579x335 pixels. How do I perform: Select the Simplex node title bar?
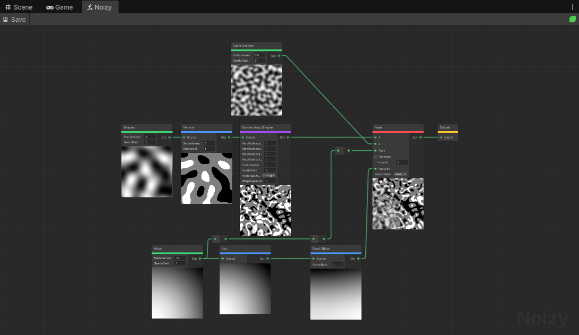tap(147, 127)
